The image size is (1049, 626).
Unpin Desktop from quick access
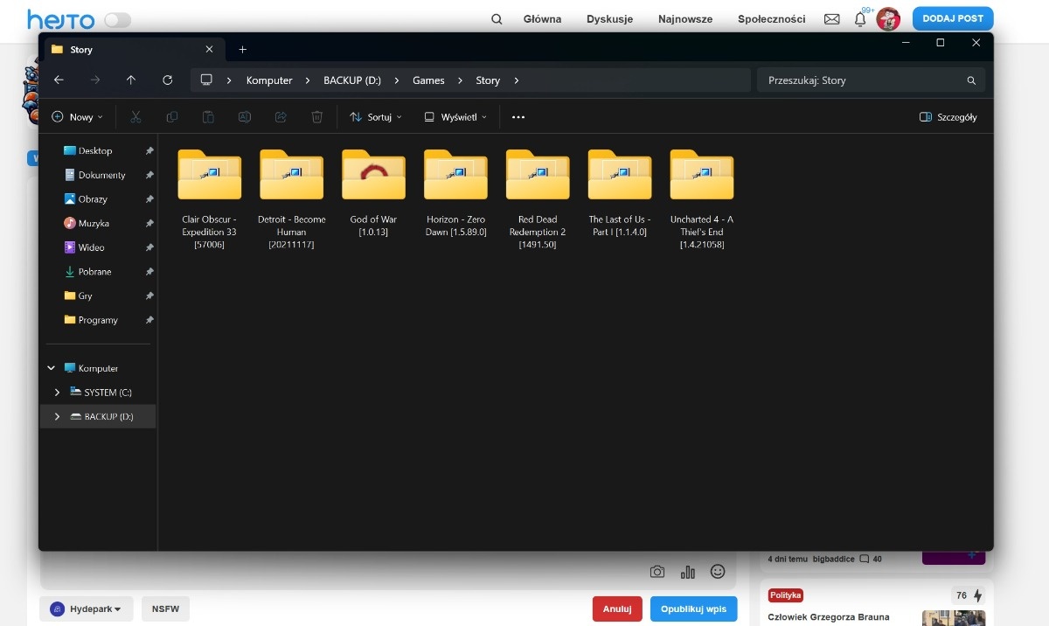(149, 150)
